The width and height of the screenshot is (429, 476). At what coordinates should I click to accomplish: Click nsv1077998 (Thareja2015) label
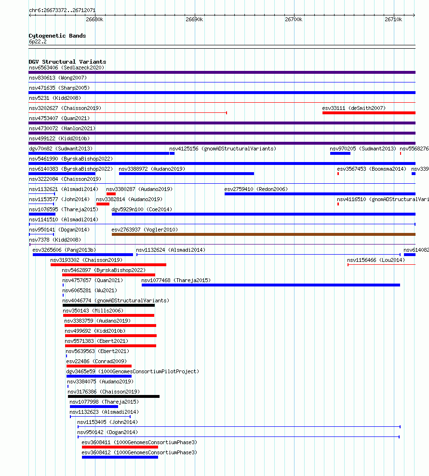tap(104, 402)
